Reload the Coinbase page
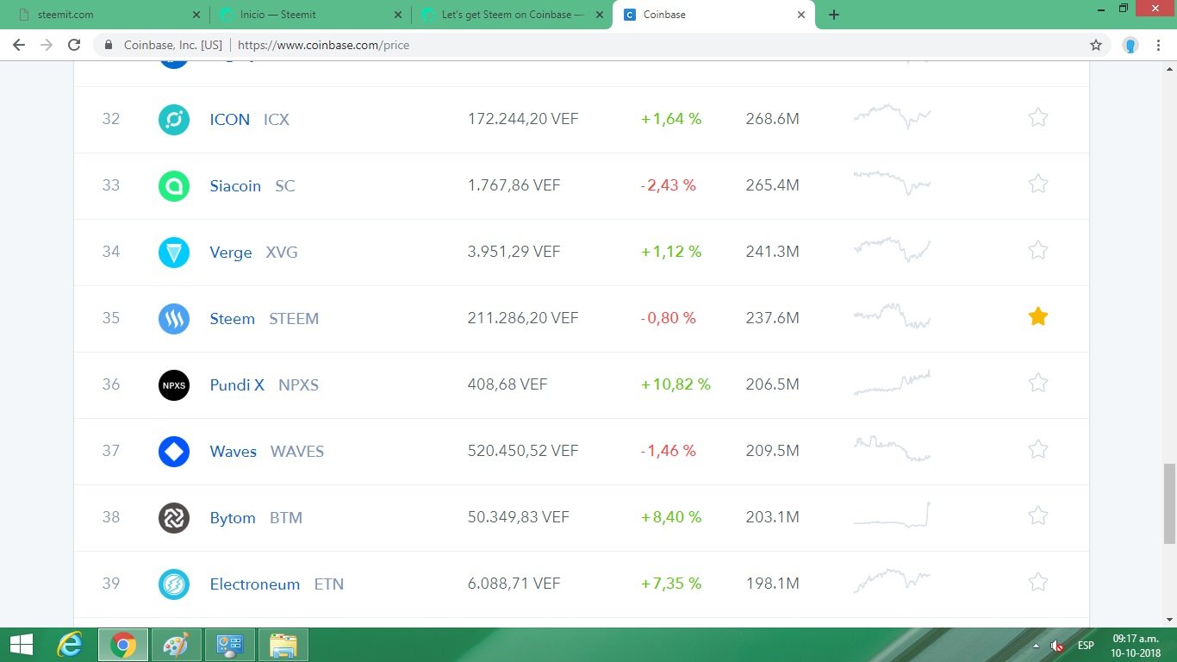The image size is (1177, 662). pyautogui.click(x=74, y=45)
